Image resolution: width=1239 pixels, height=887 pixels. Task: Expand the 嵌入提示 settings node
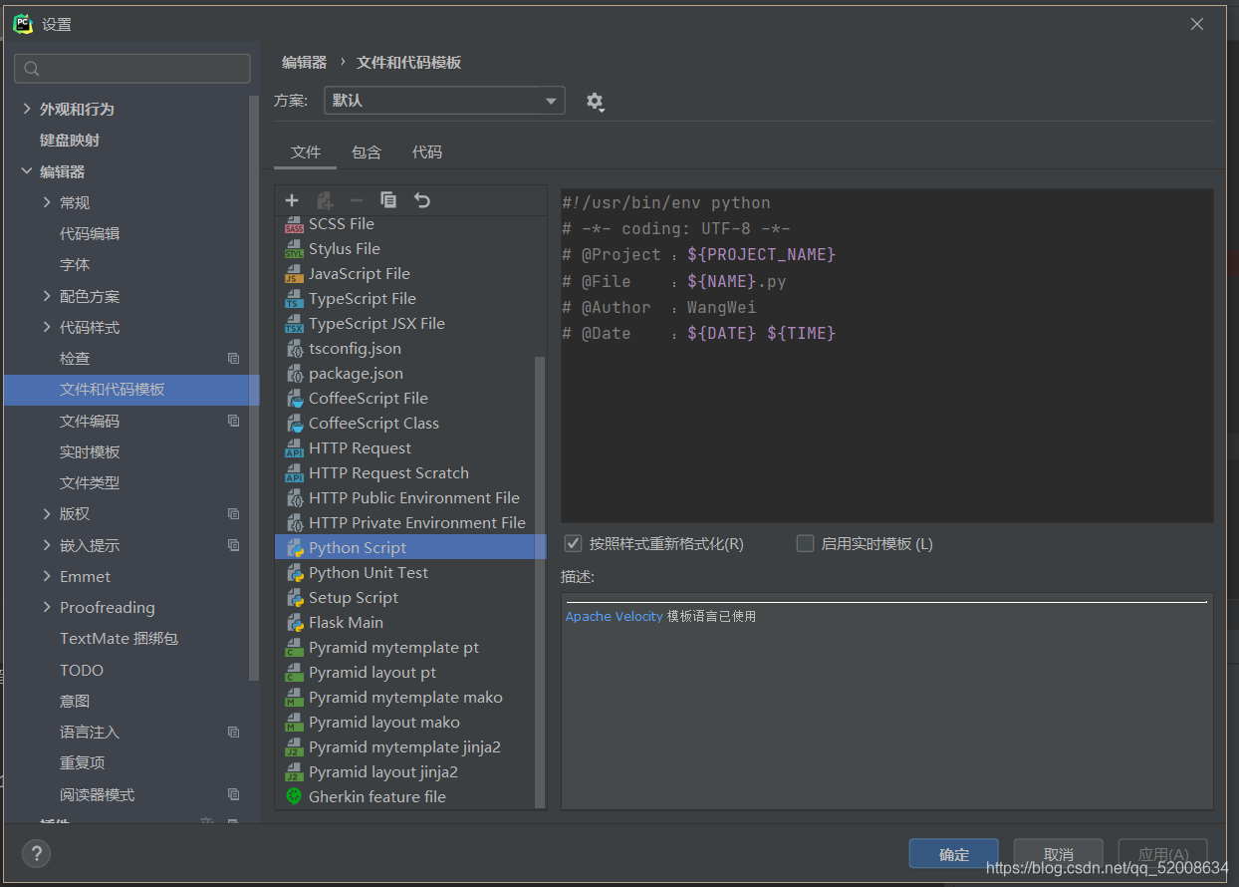[47, 545]
